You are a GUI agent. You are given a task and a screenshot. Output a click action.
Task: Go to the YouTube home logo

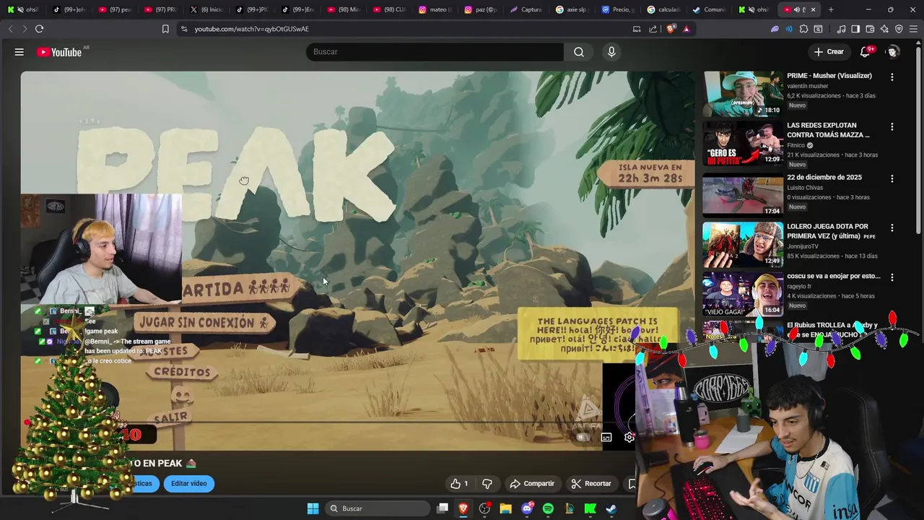click(59, 52)
